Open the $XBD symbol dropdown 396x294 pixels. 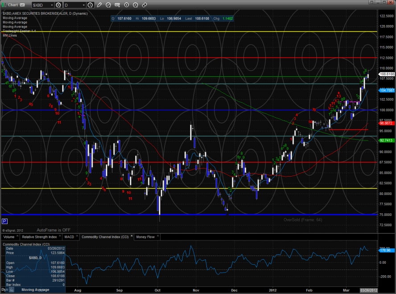tap(51, 5)
